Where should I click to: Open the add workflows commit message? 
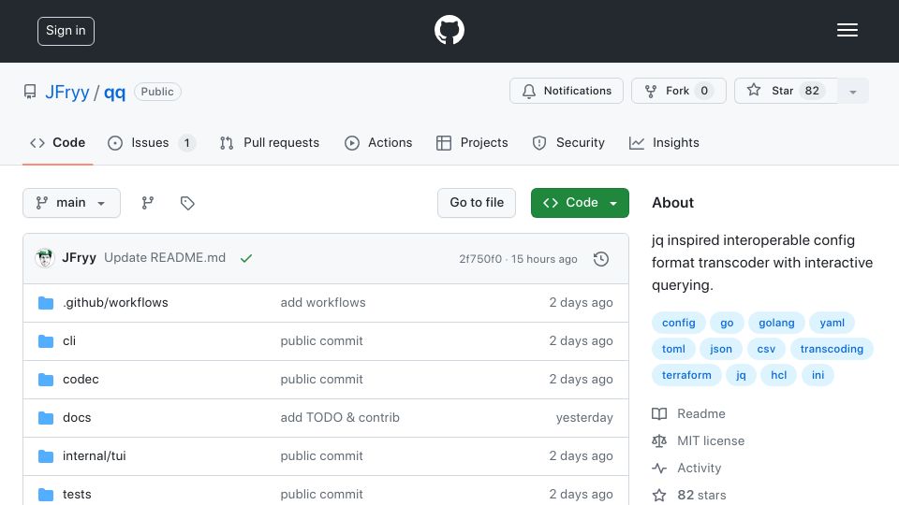[x=323, y=302]
